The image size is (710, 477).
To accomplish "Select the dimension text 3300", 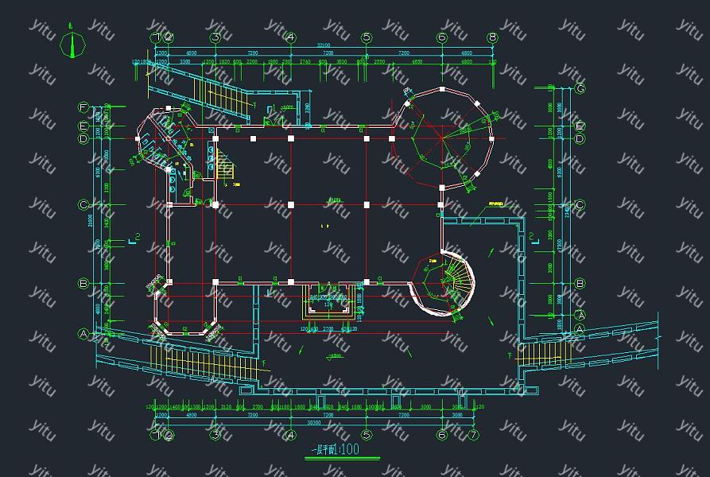I will tap(184, 61).
